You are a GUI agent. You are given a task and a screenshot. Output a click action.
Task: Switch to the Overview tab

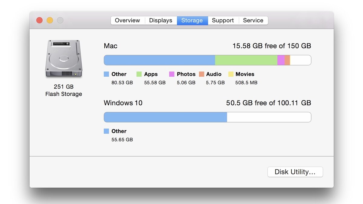tap(127, 21)
